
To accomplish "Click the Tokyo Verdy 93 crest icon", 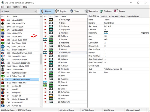I will click(3, 76).
